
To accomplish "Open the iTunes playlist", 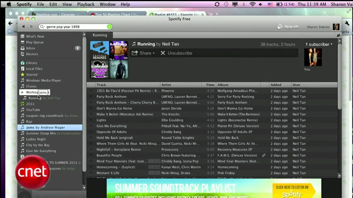I will [31, 86].
